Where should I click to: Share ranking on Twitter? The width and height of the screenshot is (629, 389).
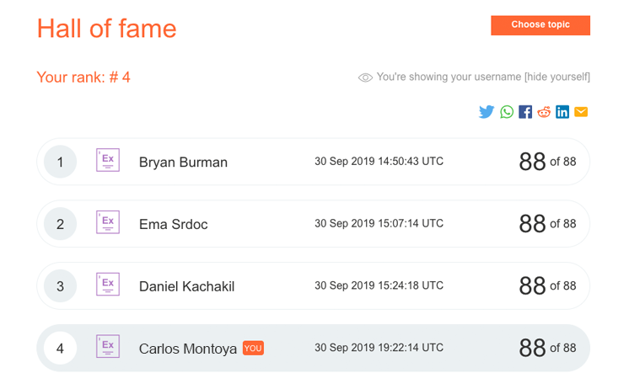coord(487,112)
